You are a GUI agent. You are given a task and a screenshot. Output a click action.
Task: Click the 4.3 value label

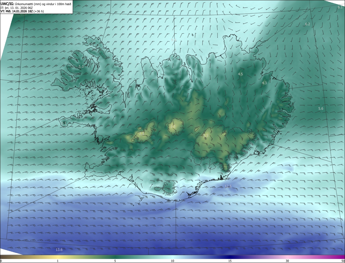(264, 83)
